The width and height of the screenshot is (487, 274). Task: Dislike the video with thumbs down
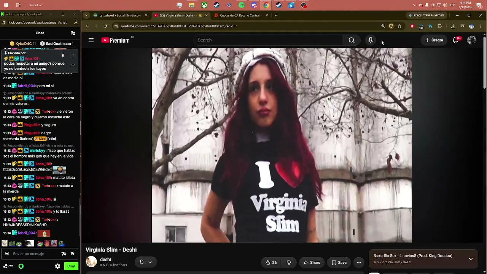pyautogui.click(x=289, y=263)
